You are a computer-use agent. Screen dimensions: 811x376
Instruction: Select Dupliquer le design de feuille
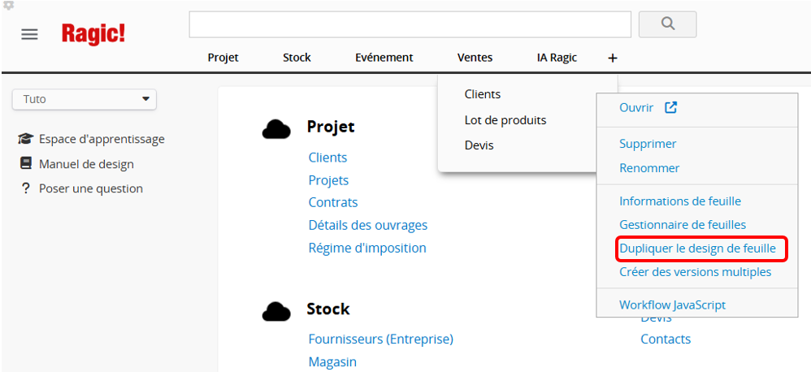697,248
